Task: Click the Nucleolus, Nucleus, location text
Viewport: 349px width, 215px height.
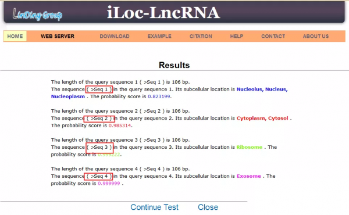Action: [x=262, y=89]
